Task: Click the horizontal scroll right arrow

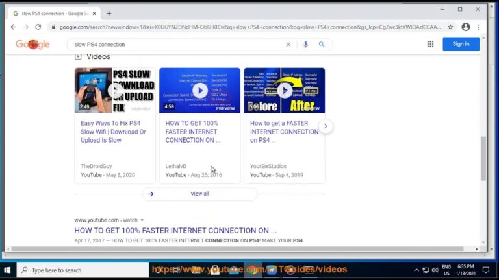Action: [477, 249]
